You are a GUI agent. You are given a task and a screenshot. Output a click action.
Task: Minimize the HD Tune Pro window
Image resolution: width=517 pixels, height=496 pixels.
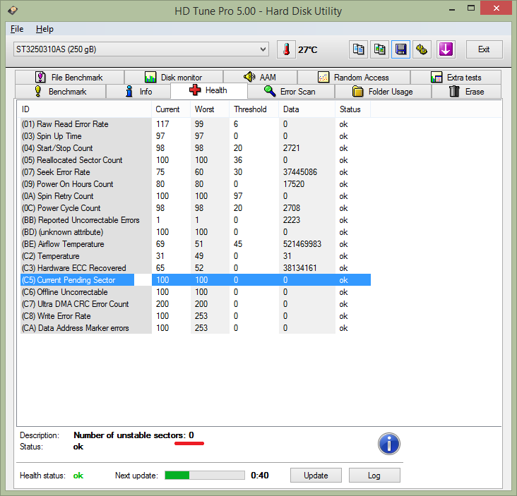tap(452, 10)
